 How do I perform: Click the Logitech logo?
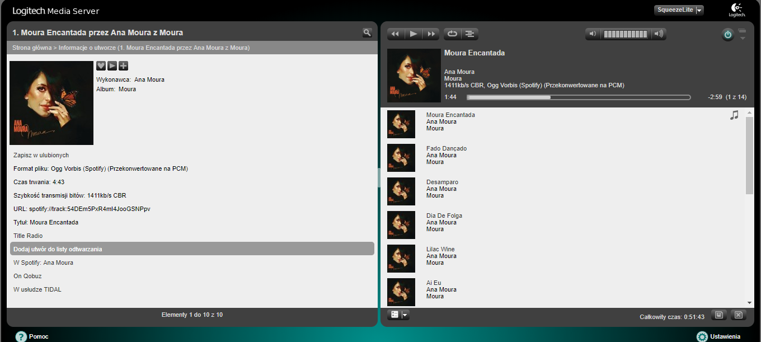pos(736,10)
